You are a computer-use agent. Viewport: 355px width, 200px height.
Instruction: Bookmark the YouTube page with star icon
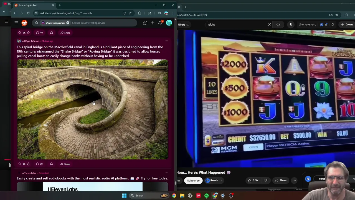(337, 15)
